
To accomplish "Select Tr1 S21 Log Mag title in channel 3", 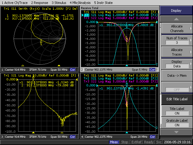I will click(41, 75).
